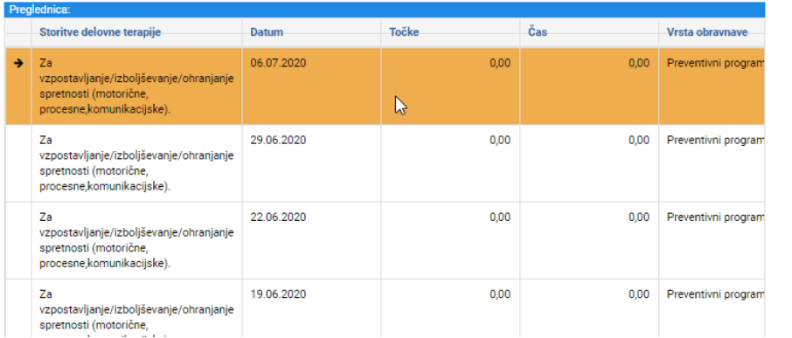The image size is (792, 338).
Task: Click Čas value in the highlighted row
Action: [639, 64]
